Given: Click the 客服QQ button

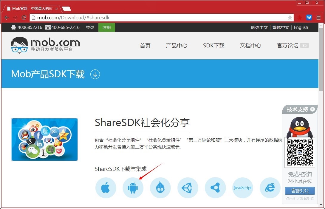Looking at the screenshot, I should pyautogui.click(x=300, y=191).
